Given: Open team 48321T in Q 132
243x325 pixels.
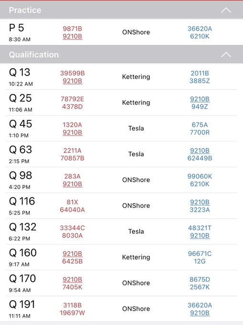Looking at the screenshot, I should pyautogui.click(x=199, y=228).
